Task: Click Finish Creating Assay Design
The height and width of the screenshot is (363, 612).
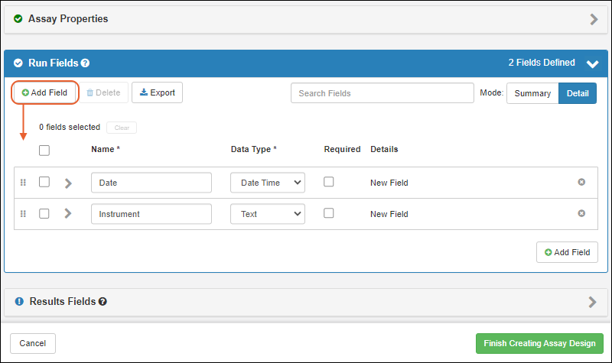Action: 539,343
